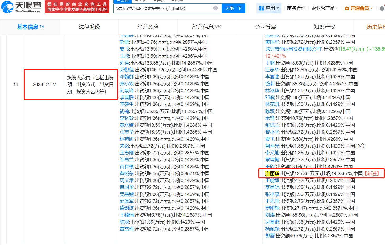
Task: Click the notification bell icon
Action: 382,8
